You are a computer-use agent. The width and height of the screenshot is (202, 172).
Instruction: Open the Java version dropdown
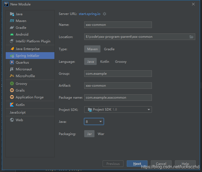coord(94,121)
